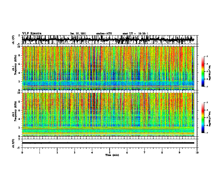
Task: Click the time axis tick label '1'
Action: click(40, 153)
